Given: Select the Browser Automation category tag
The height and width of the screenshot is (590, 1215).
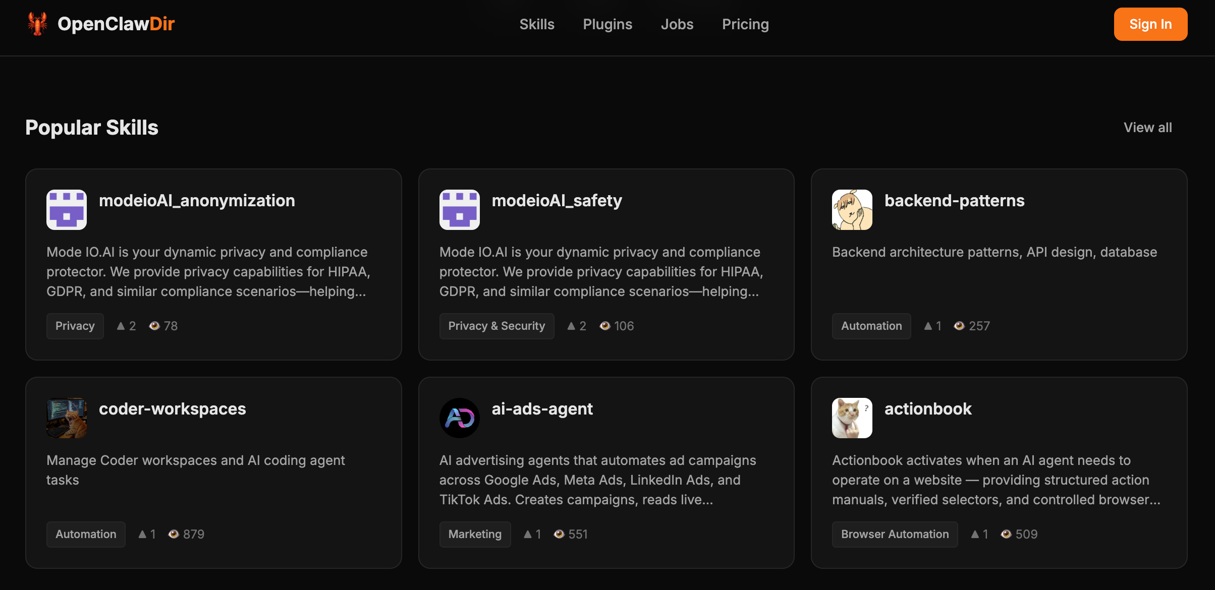Looking at the screenshot, I should (x=895, y=535).
